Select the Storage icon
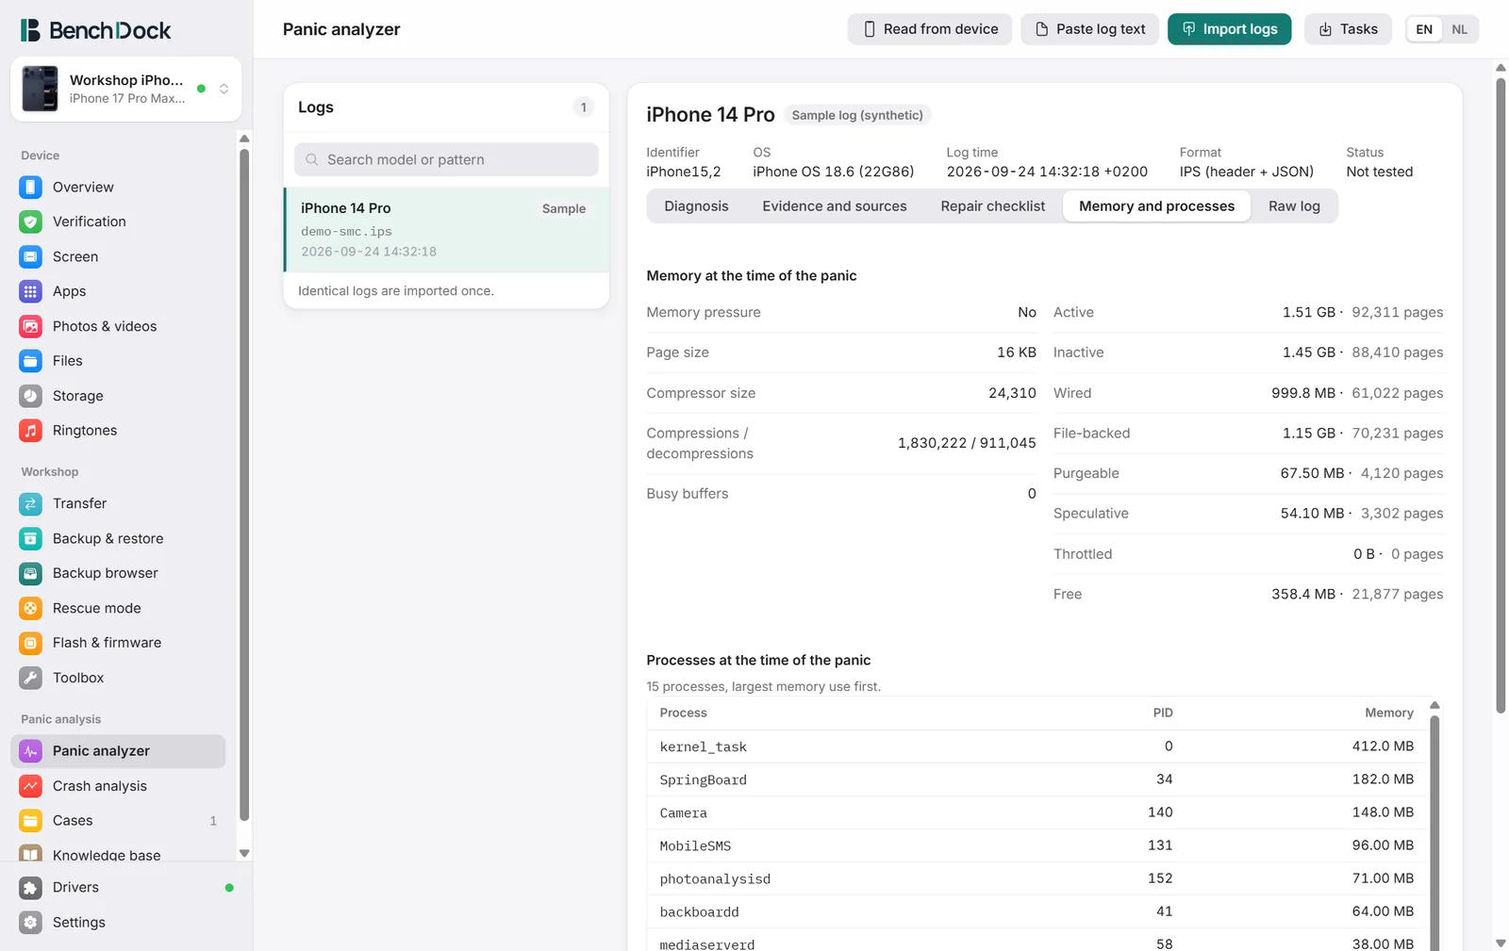1509x951 pixels. (x=30, y=396)
